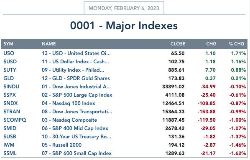The width and height of the screenshot is (250, 160).
Task: Click the $UTY Utility Index name
Action: tap(73, 70)
